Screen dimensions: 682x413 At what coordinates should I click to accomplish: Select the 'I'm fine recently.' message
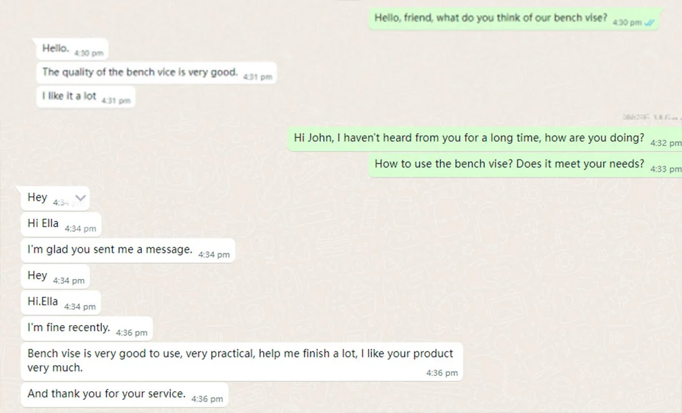point(69,328)
